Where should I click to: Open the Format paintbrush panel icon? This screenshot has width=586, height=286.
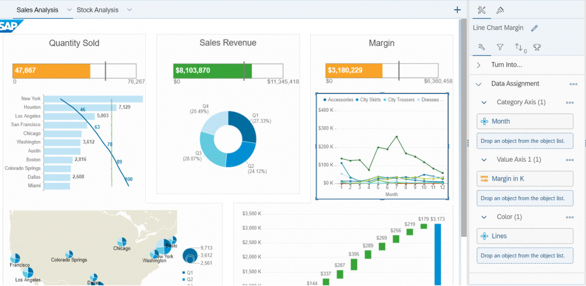click(500, 10)
